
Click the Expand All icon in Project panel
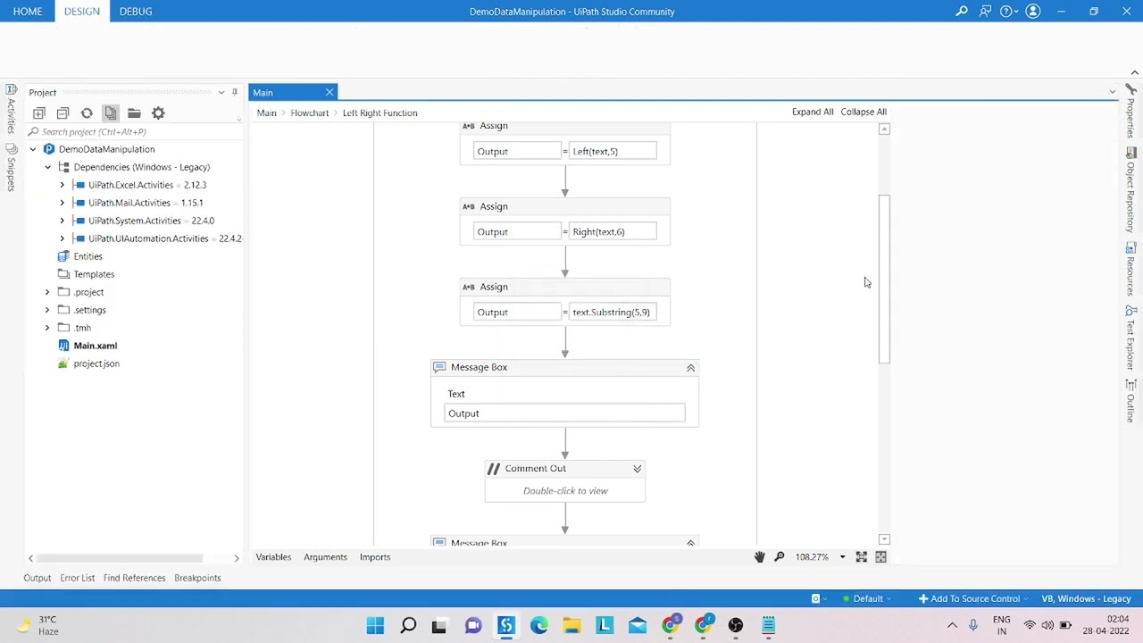coord(39,113)
